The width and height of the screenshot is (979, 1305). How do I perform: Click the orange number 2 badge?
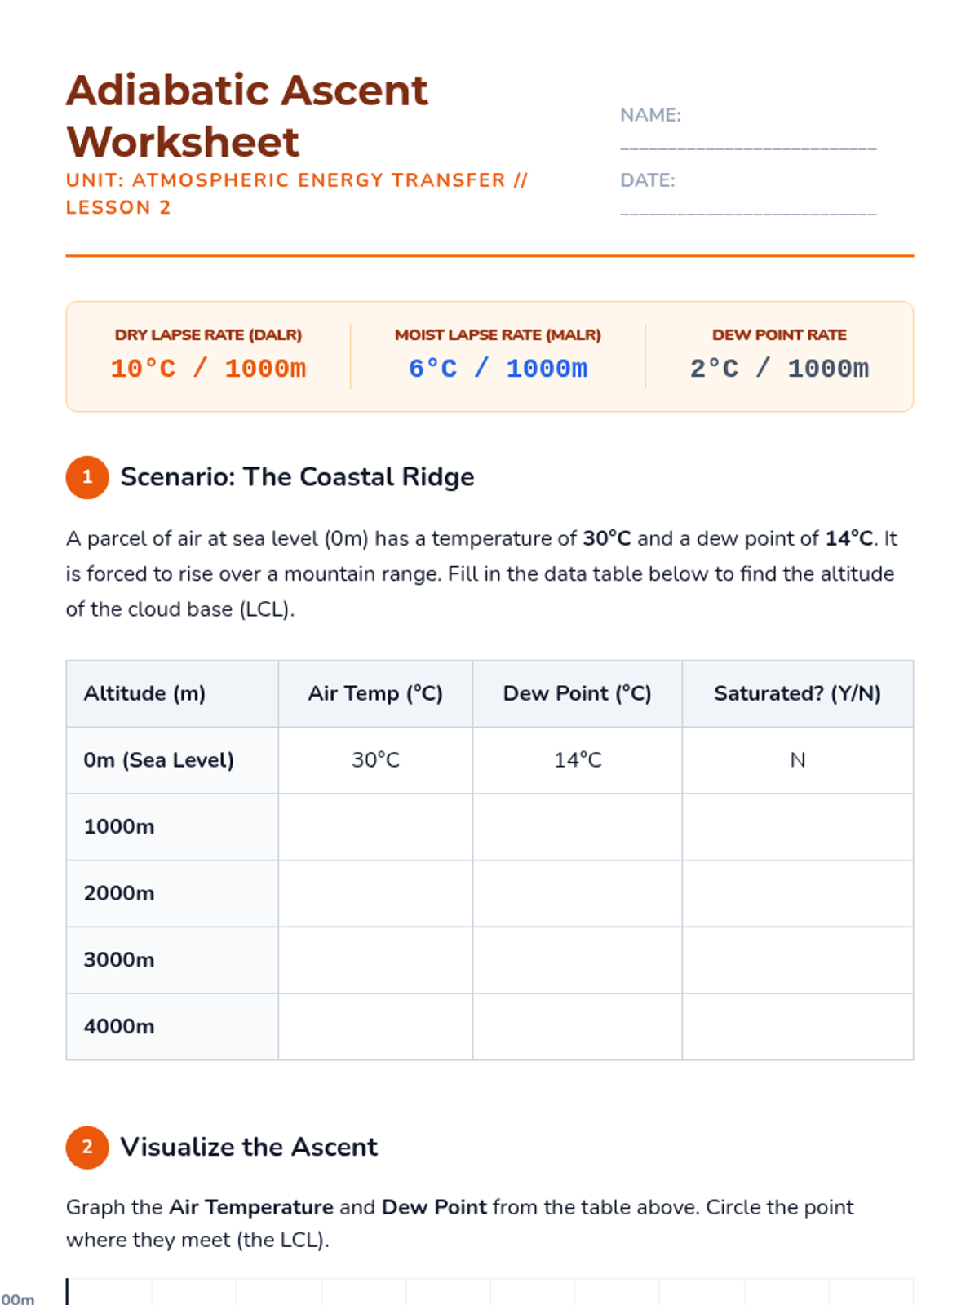[x=87, y=1148]
